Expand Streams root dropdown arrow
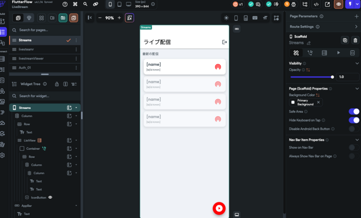The width and height of the screenshot is (361, 218). [x=76, y=108]
